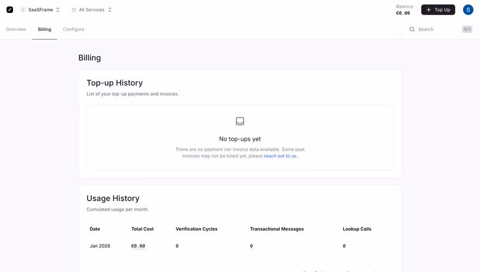Click the search magnifier icon

[x=412, y=29]
